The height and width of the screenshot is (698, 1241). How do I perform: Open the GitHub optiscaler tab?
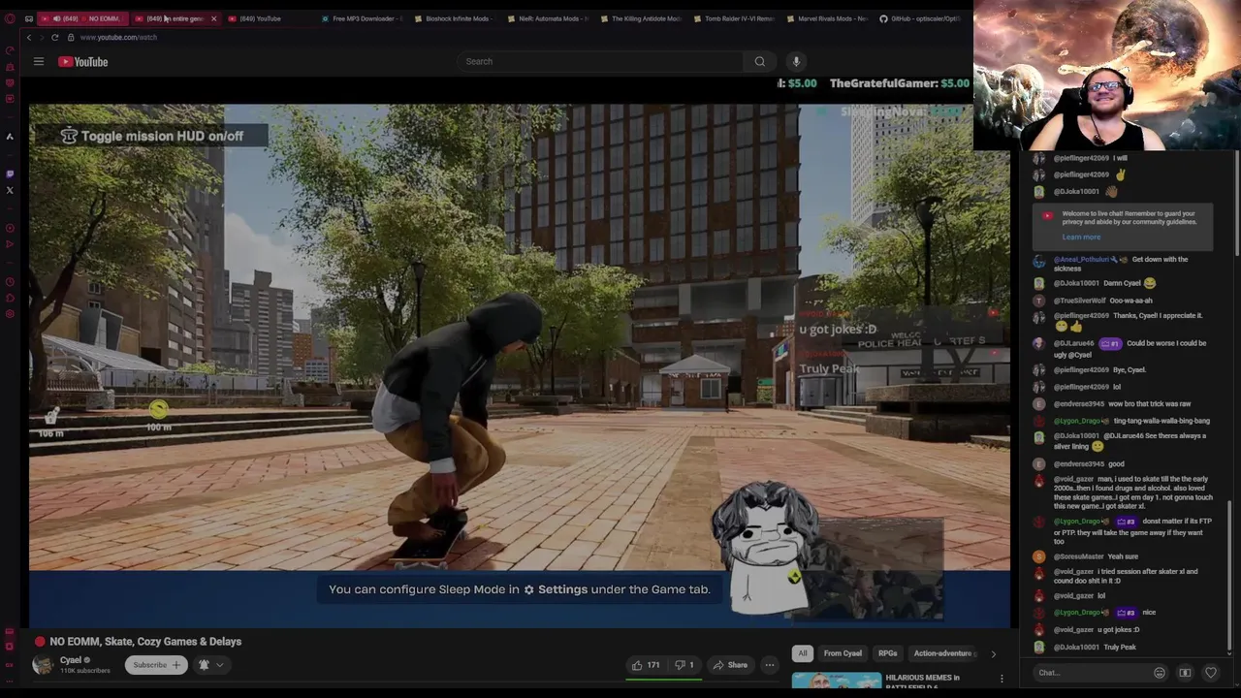click(x=919, y=18)
